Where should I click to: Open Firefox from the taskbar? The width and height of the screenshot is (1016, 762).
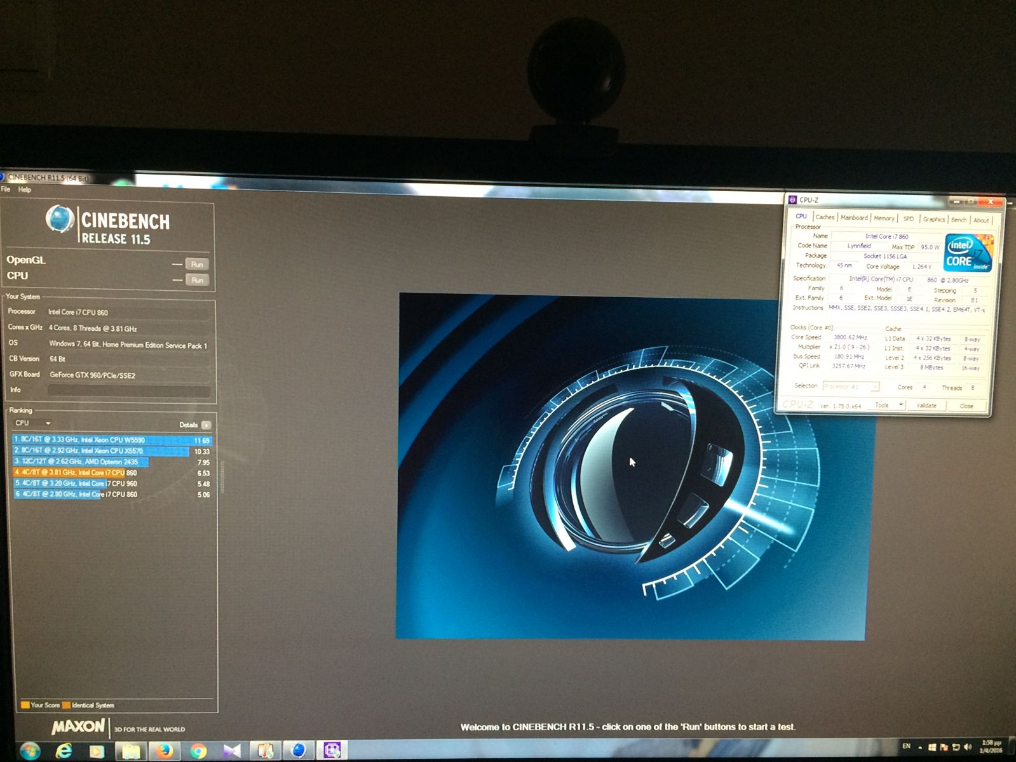point(165,751)
